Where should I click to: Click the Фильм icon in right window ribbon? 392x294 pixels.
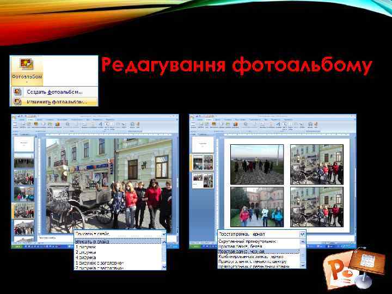pos(310,124)
